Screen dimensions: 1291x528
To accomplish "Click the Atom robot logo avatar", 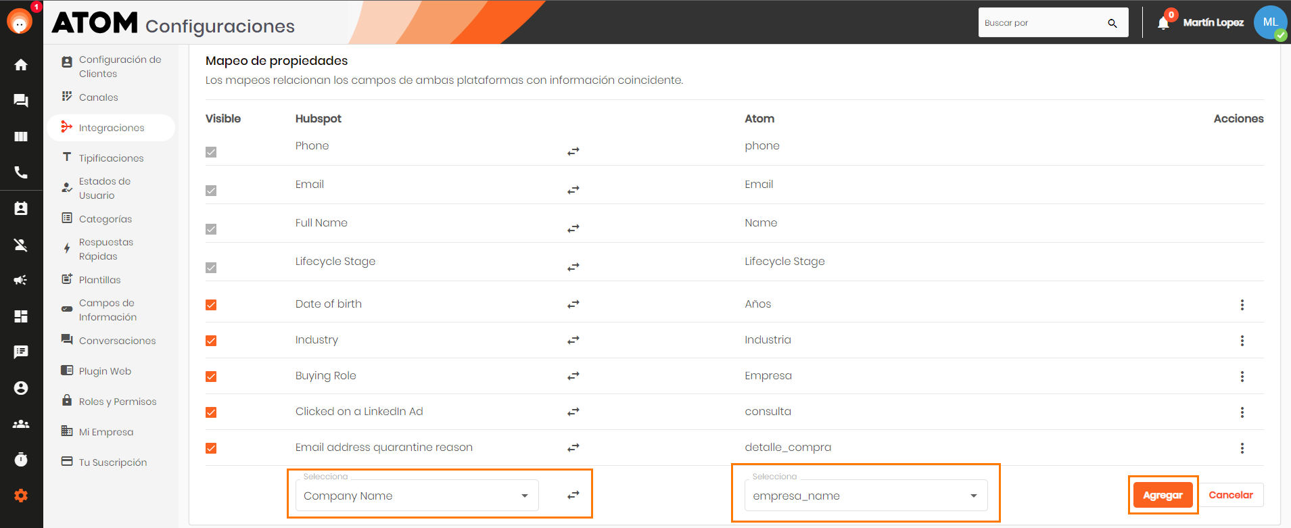I will [x=20, y=22].
